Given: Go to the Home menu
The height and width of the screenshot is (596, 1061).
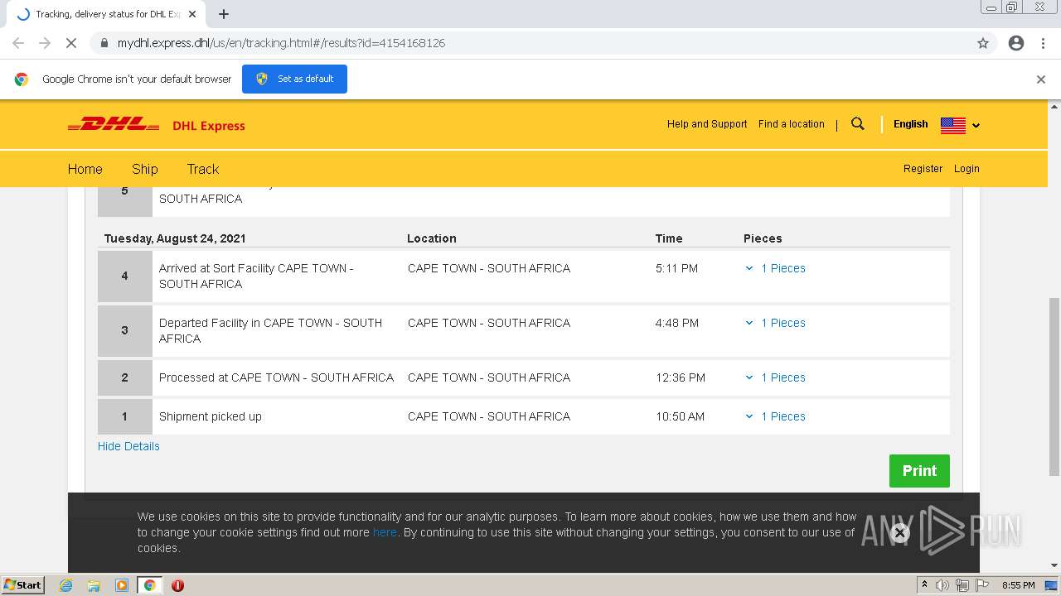Looking at the screenshot, I should pos(85,169).
